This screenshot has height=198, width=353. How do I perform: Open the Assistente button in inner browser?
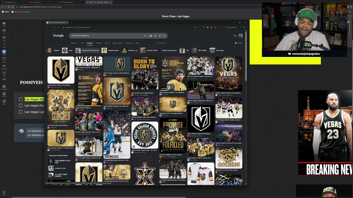232,28
